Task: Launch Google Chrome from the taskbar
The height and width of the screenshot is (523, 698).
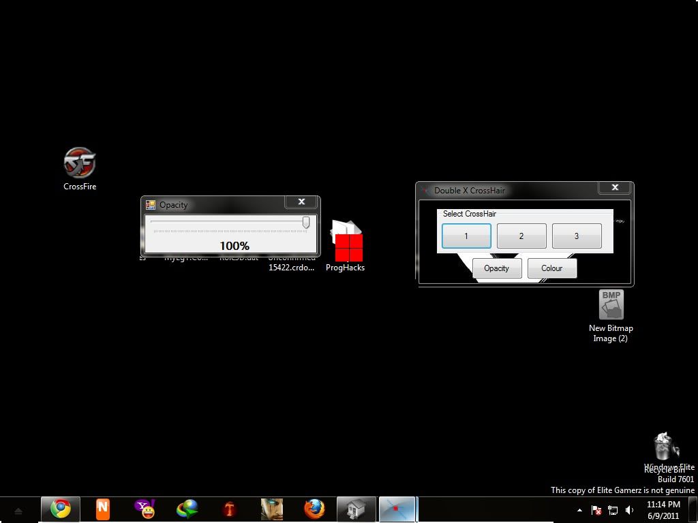Action: coord(61,509)
